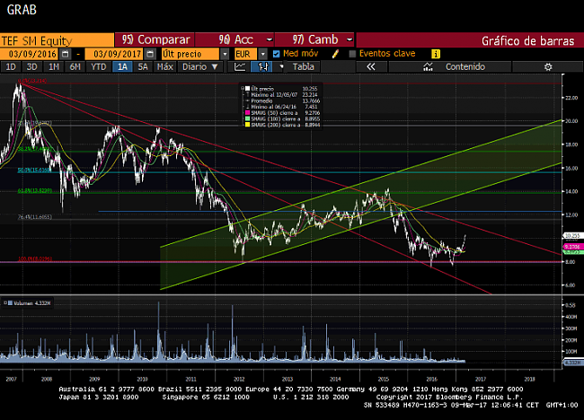Open the start date calendar picker icon
Screen dimensions: 584x420
[x=65, y=54]
